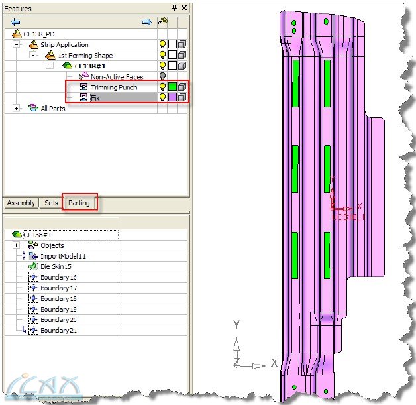Click the All Parts icon

(33, 108)
